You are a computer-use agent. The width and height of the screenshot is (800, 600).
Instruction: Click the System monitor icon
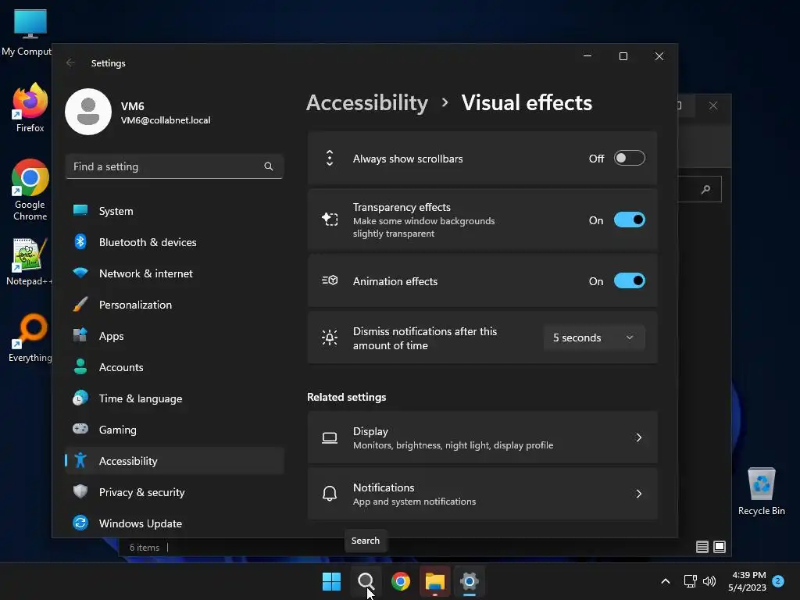[x=80, y=210]
